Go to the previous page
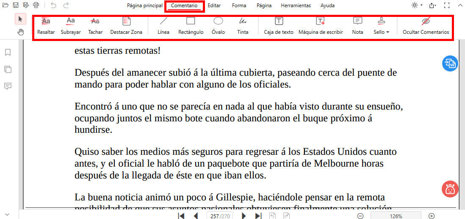 [x=196, y=216]
